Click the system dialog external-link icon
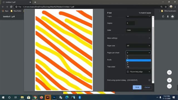This screenshot has width=178, height=100. point(149,80)
